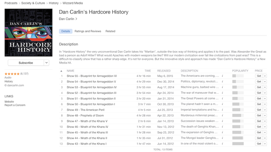Viewport: 271px width, 152px height.
Task: Open info icon for Show 50 episode
Action: 222,104
